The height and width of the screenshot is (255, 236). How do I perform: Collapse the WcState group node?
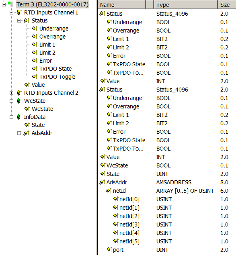(x=11, y=101)
